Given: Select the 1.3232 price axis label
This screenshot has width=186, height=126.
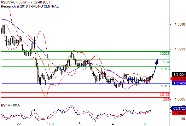Looking at the screenshot, I should pos(180,49).
